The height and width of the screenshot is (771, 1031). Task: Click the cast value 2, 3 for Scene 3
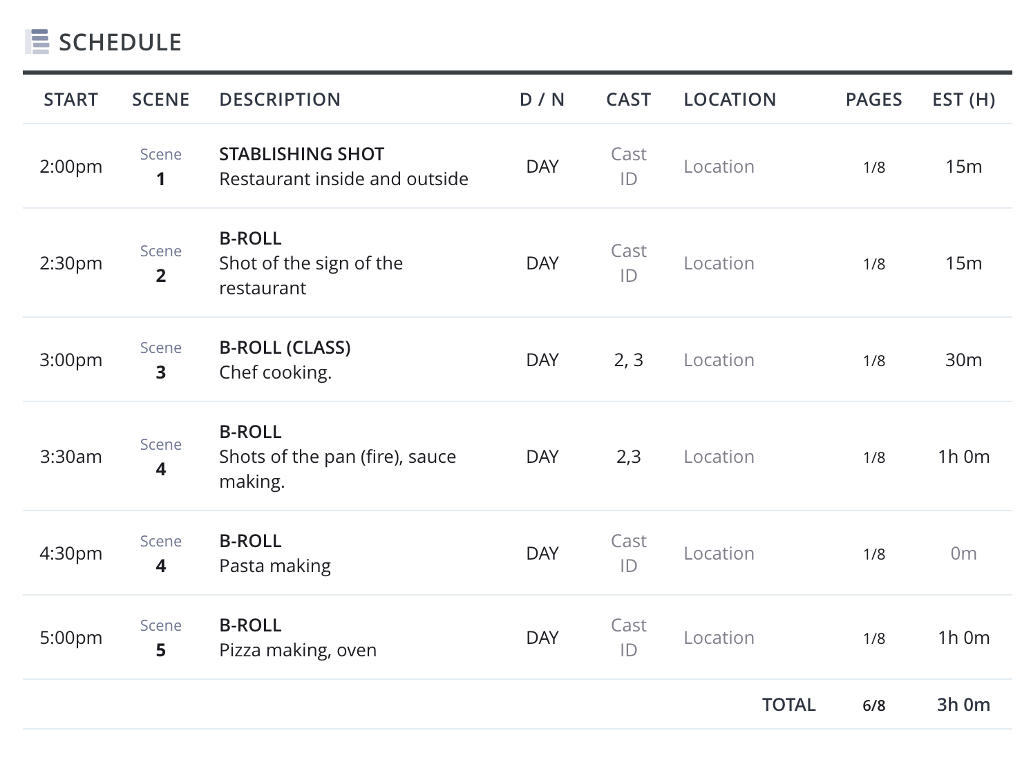628,360
